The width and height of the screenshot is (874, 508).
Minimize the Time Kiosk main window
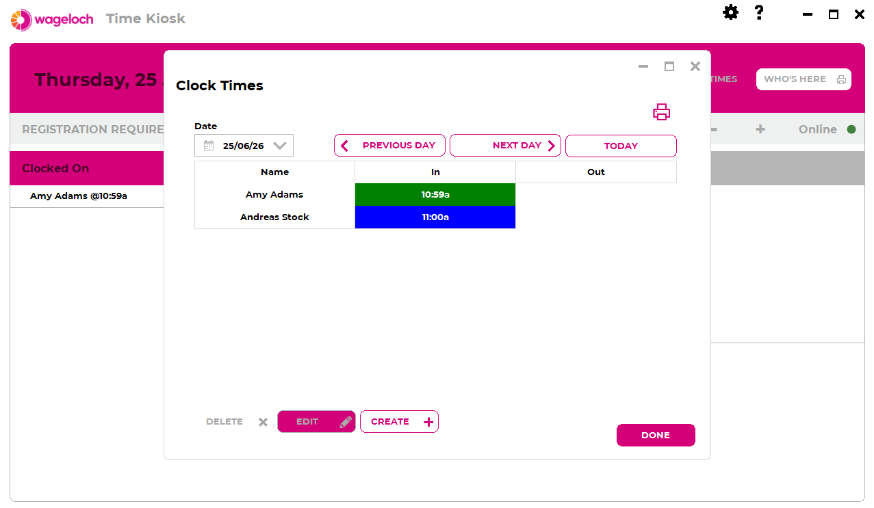tap(808, 14)
